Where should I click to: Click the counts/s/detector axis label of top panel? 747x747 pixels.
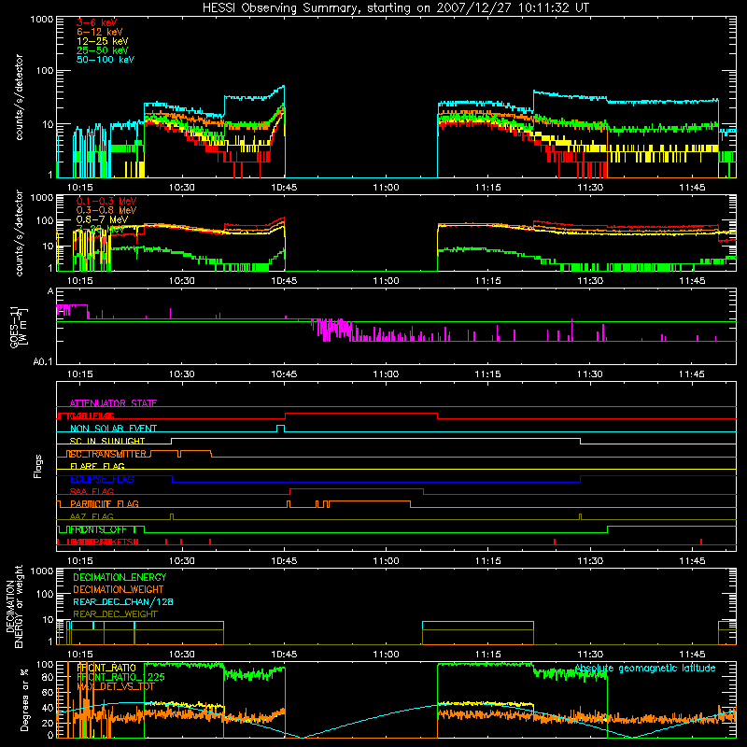coord(19,97)
